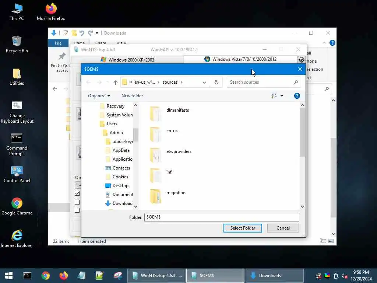This screenshot has width=377, height=283.
Task: Click the Windows Start button
Action: click(x=9, y=276)
